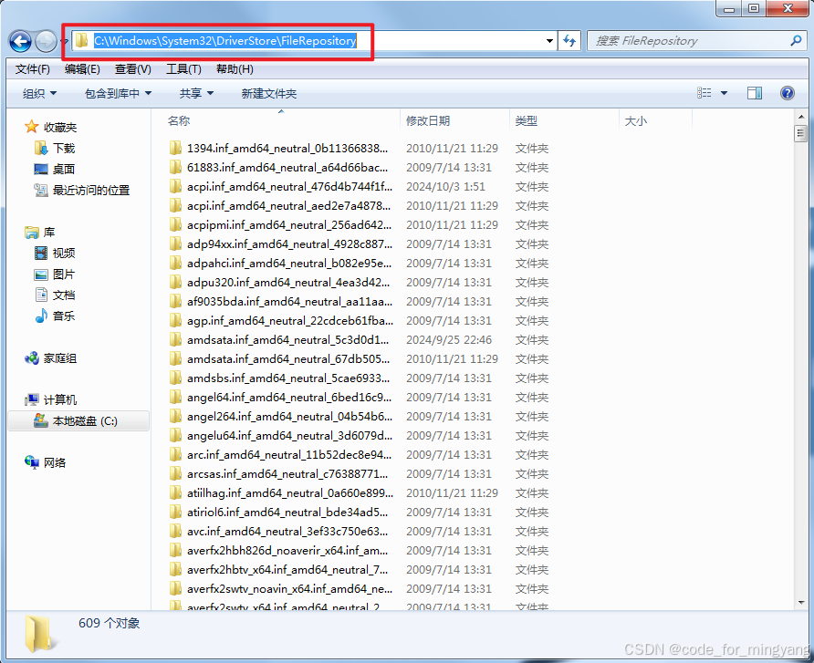Click folder icon of amdsbs.inf_amd64_neutral
814x663 pixels.
click(175, 378)
